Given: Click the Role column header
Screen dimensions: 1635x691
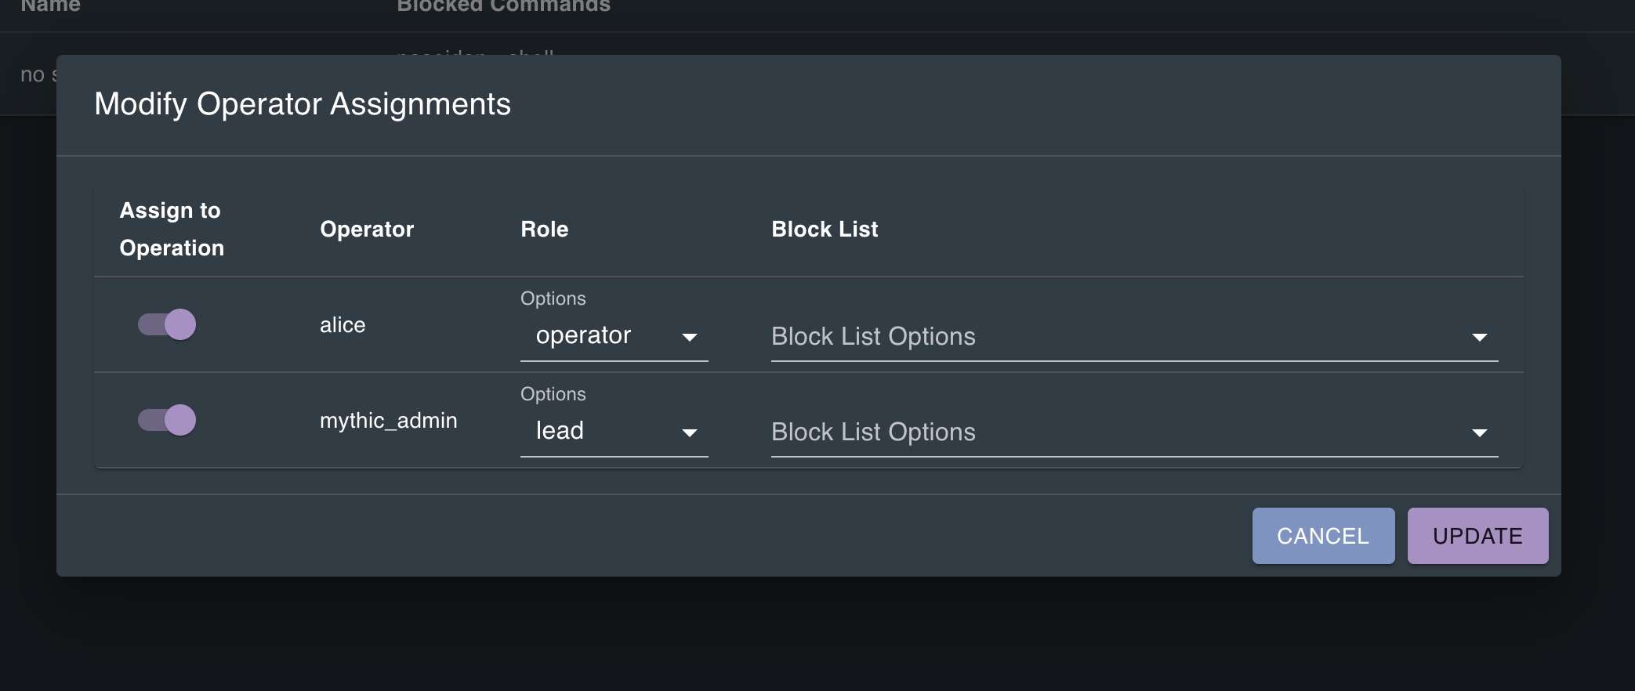Looking at the screenshot, I should pyautogui.click(x=545, y=230).
